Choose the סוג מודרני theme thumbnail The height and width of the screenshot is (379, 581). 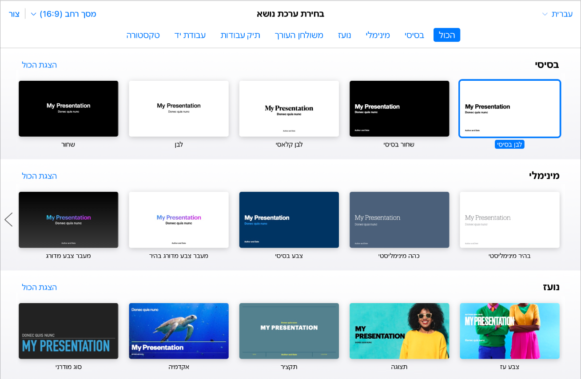[x=68, y=331]
